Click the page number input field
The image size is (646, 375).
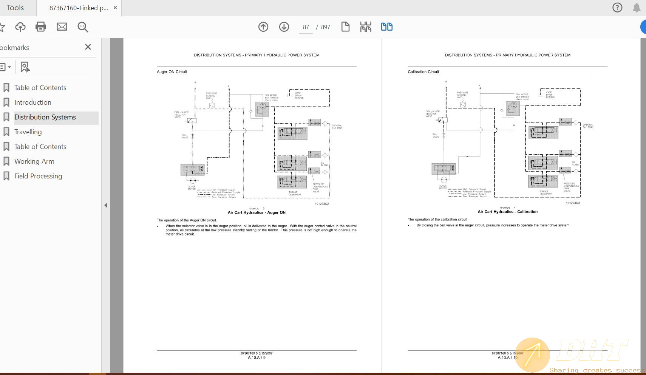pyautogui.click(x=305, y=27)
